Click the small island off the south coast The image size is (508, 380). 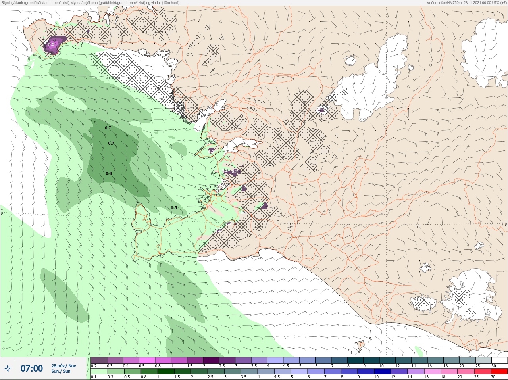(x=361, y=346)
